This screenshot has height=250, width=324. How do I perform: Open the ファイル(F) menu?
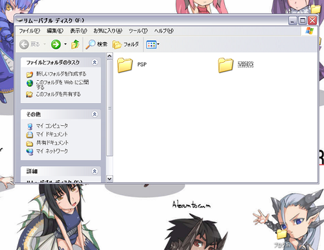pyautogui.click(x=30, y=31)
